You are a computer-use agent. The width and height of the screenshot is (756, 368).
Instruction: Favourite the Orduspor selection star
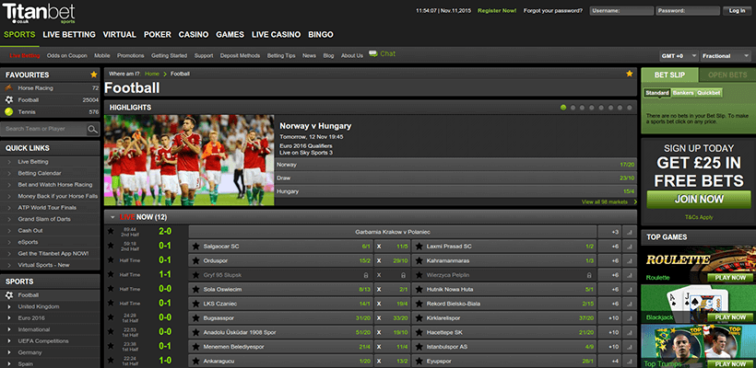tap(195, 260)
